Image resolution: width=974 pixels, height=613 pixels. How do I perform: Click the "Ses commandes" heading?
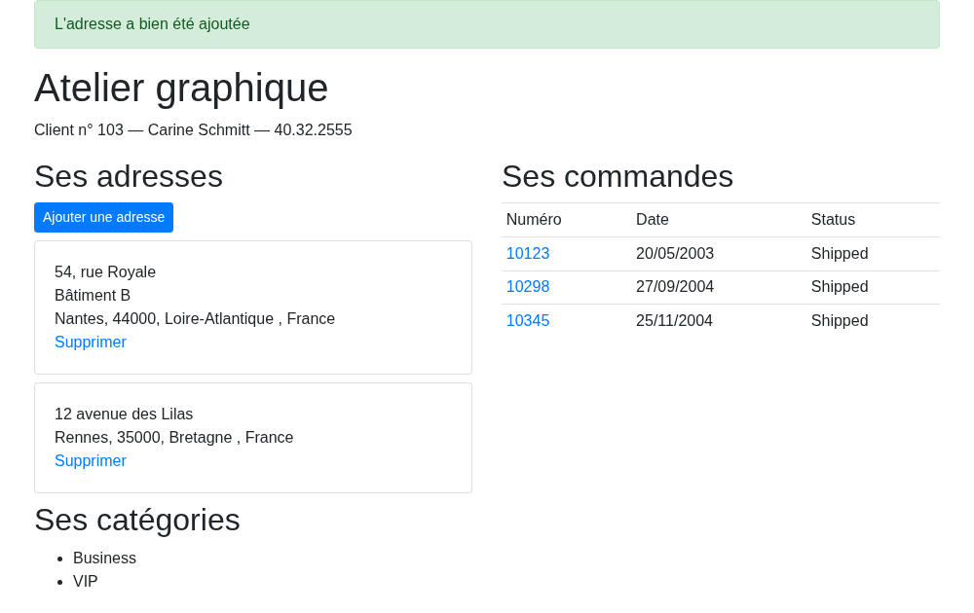pyautogui.click(x=618, y=176)
